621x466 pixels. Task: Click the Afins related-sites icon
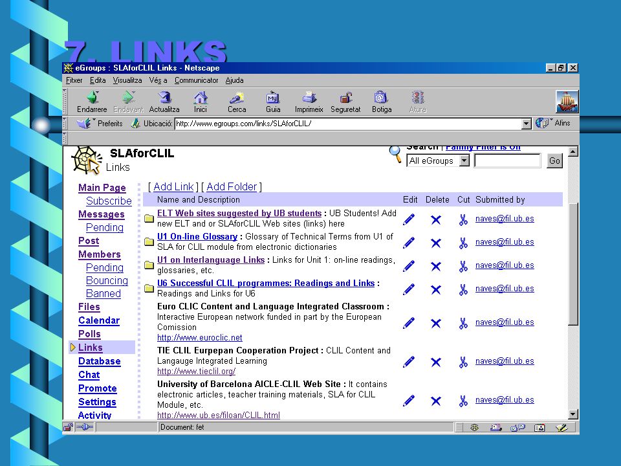point(553,123)
